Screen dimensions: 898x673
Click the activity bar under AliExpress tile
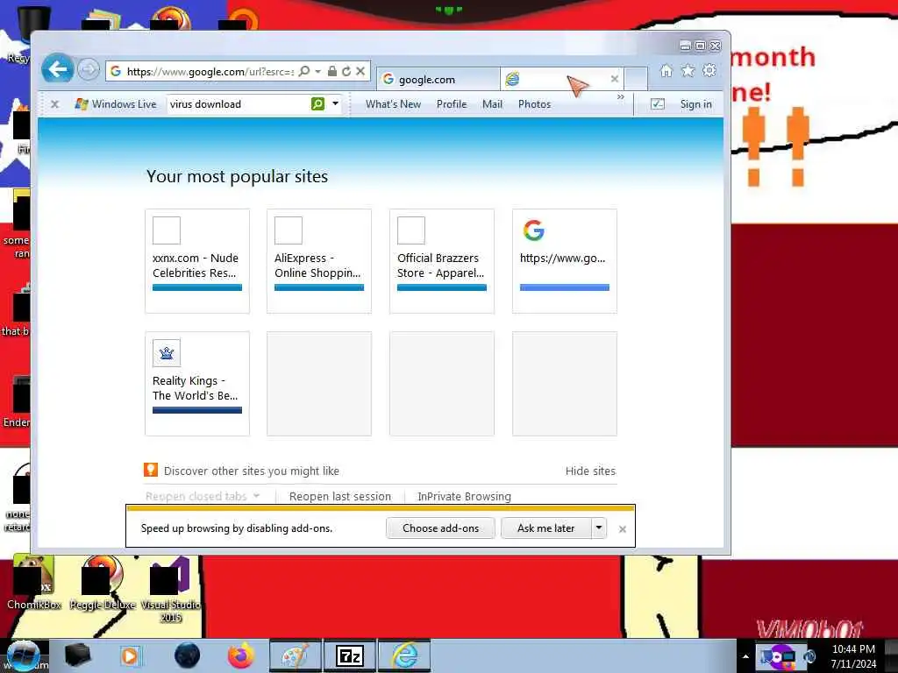(x=319, y=287)
